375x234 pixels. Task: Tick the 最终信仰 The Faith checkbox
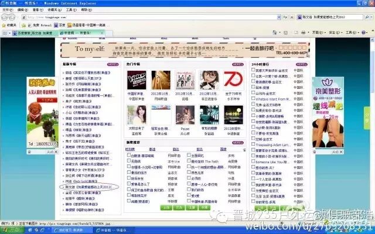point(189,161)
